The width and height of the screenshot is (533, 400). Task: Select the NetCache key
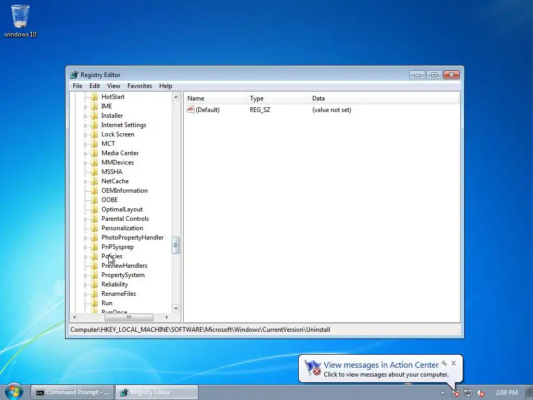tap(115, 181)
